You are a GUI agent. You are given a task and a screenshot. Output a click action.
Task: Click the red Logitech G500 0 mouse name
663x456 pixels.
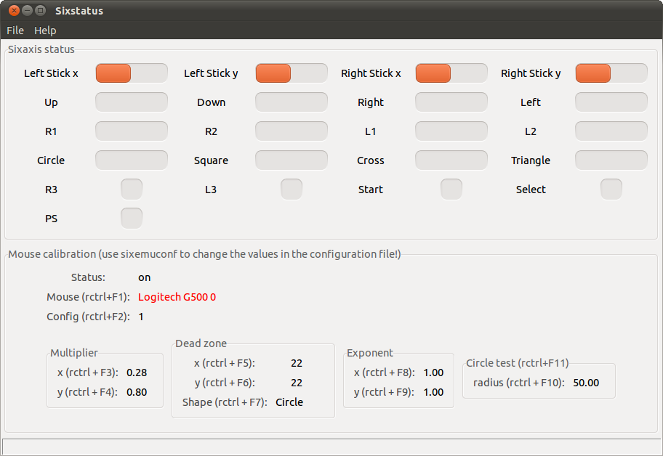click(x=177, y=297)
